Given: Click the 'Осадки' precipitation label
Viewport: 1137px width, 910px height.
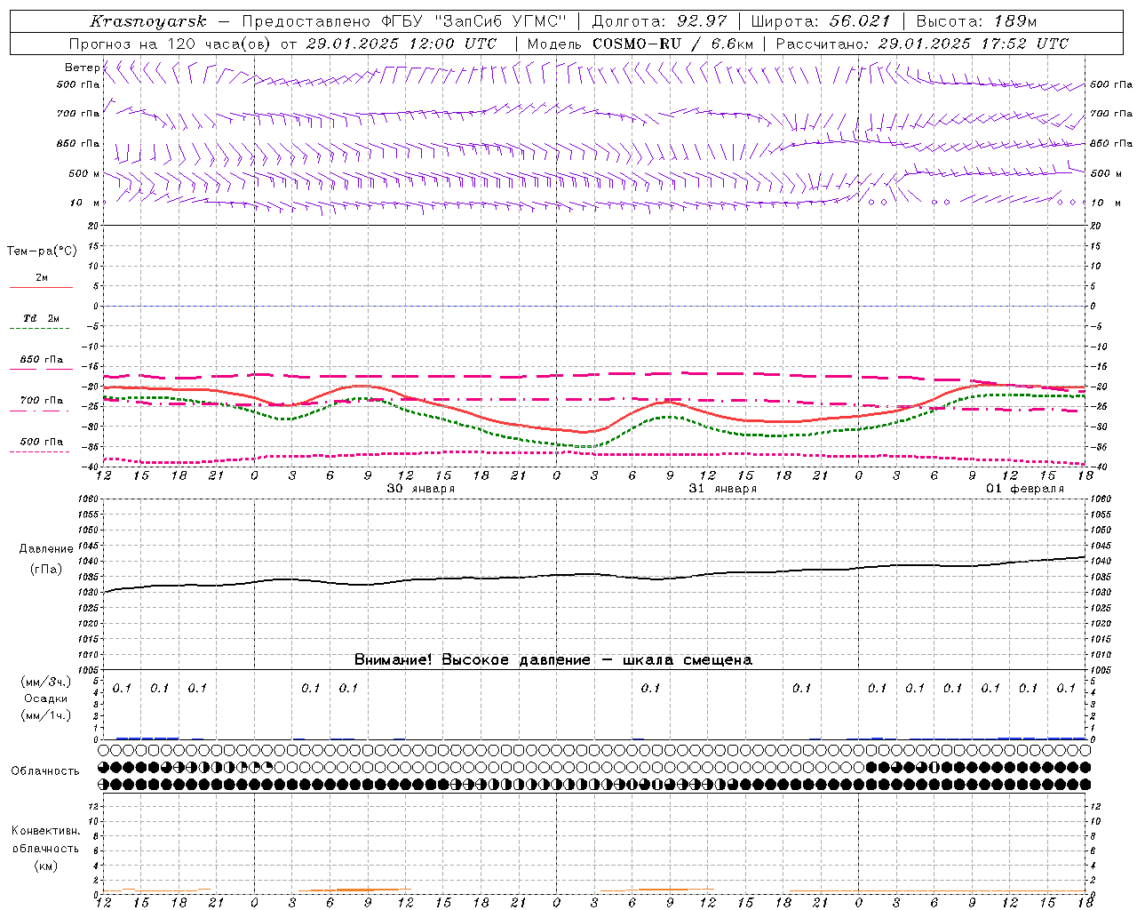Looking at the screenshot, I should click(x=46, y=698).
